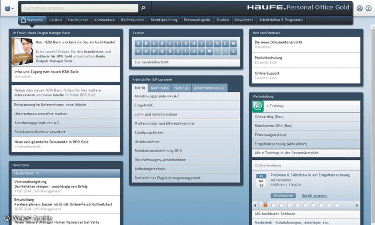Select the orange first seminar page marker
The image size is (375, 225).
coord(265,205)
